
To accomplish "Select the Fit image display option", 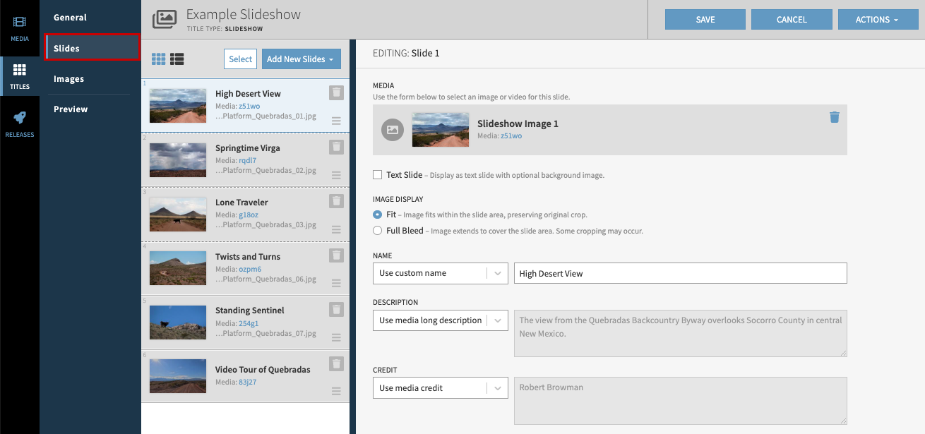I will point(376,213).
